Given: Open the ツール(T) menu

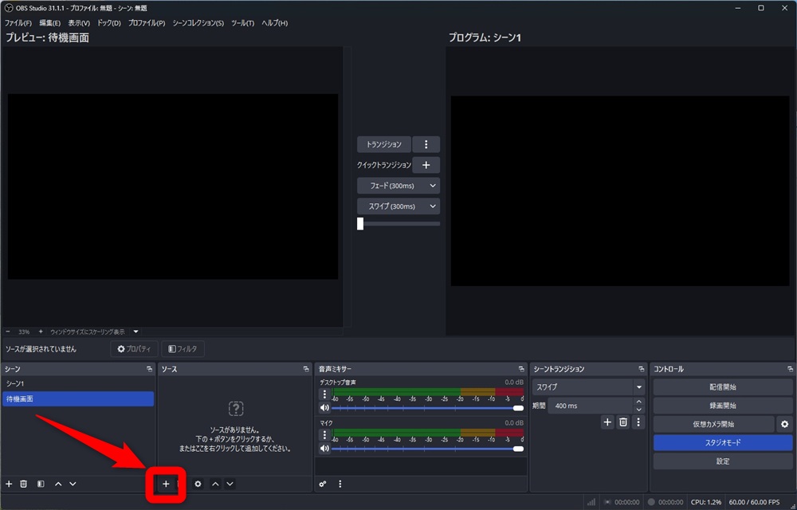Looking at the screenshot, I should point(242,23).
